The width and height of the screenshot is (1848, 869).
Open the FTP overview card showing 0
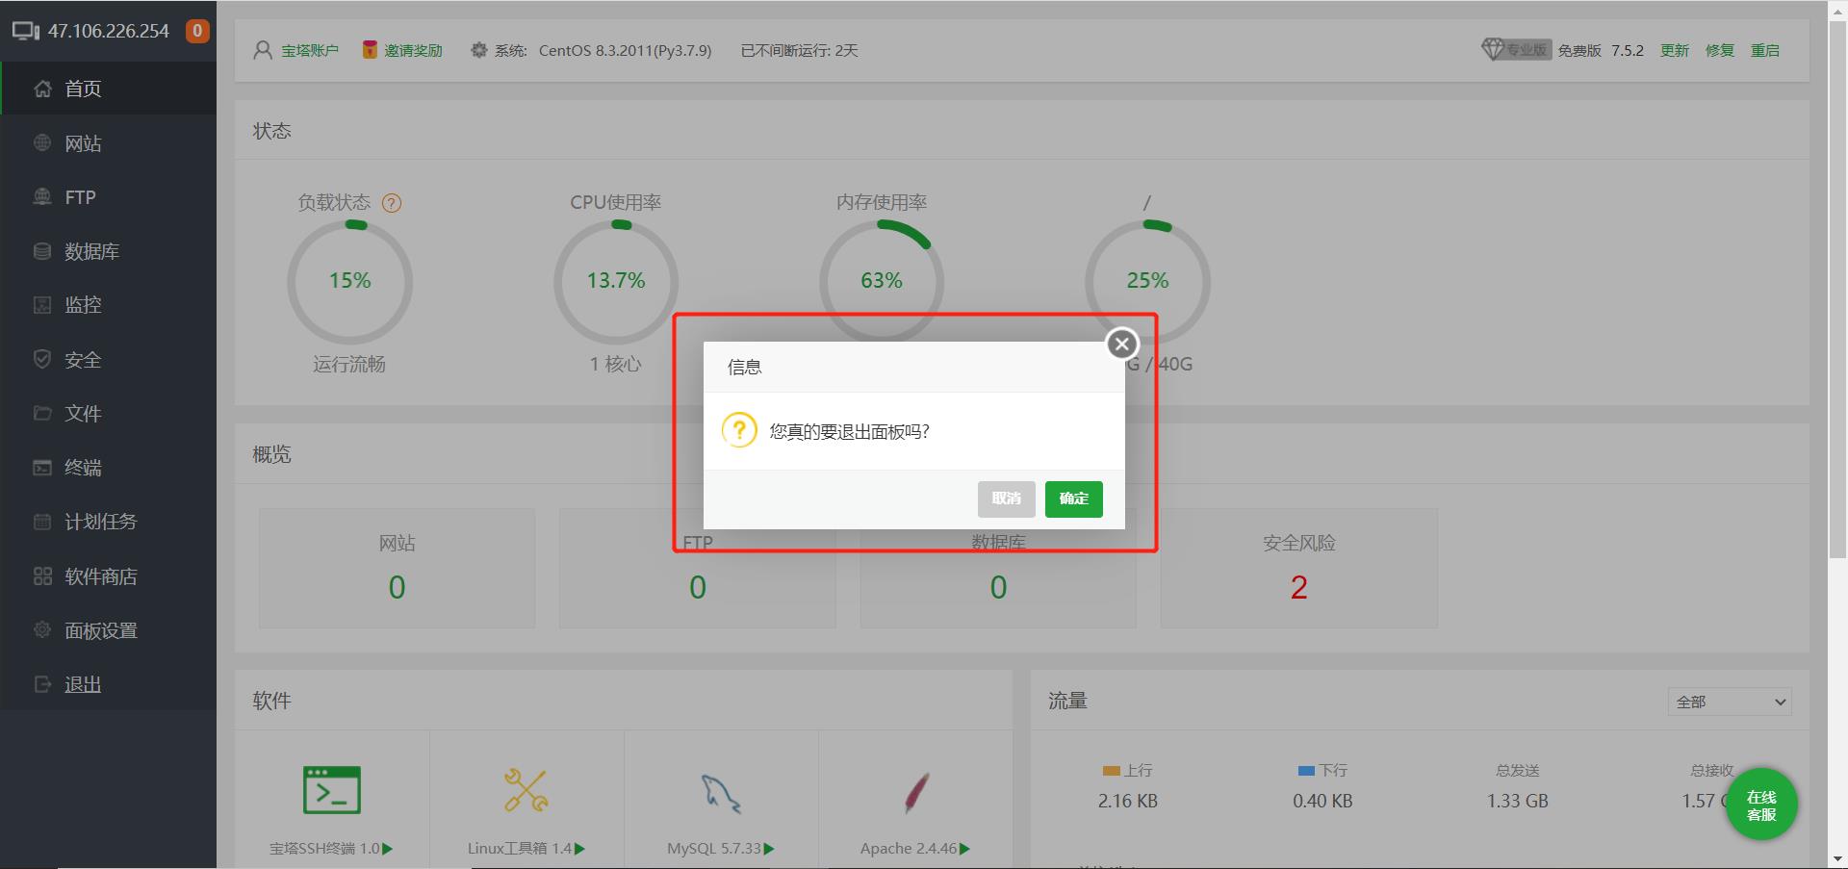coord(698,568)
